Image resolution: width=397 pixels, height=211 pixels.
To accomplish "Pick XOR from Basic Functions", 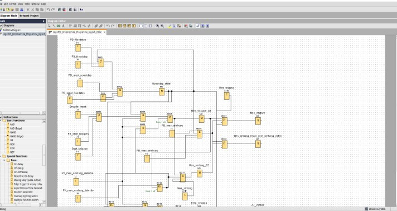I will (12, 148).
